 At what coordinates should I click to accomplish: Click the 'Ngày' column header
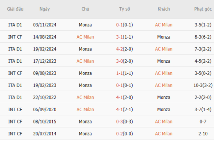tap(44, 9)
